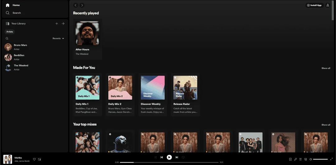Screen dimensions: 336x165
Task: Mute audio with the speaker icon
Action: tap(310, 159)
